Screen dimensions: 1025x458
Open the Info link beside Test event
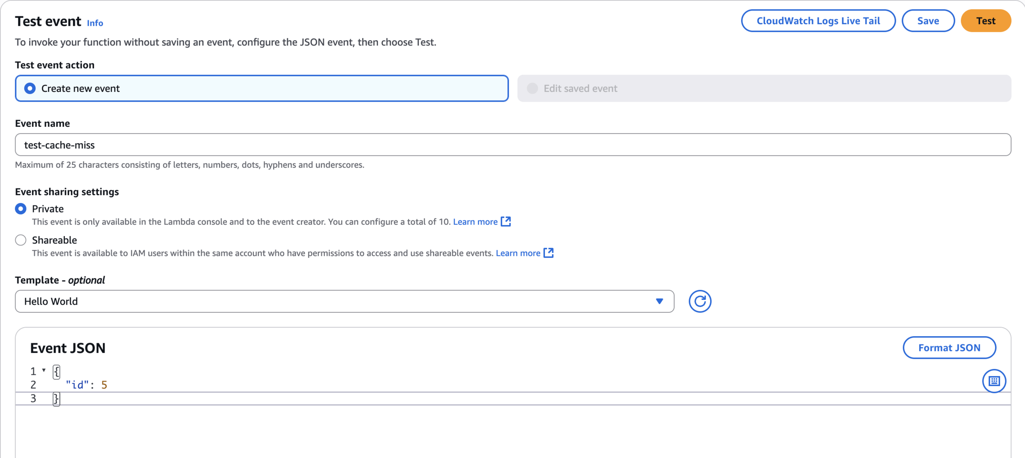coord(95,23)
